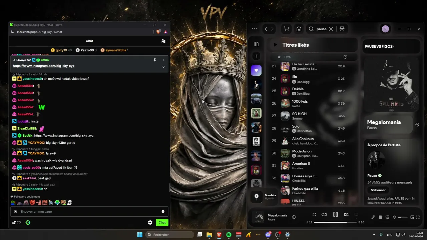
Task: Show hidden system tray icons chevron
Action: point(374,235)
